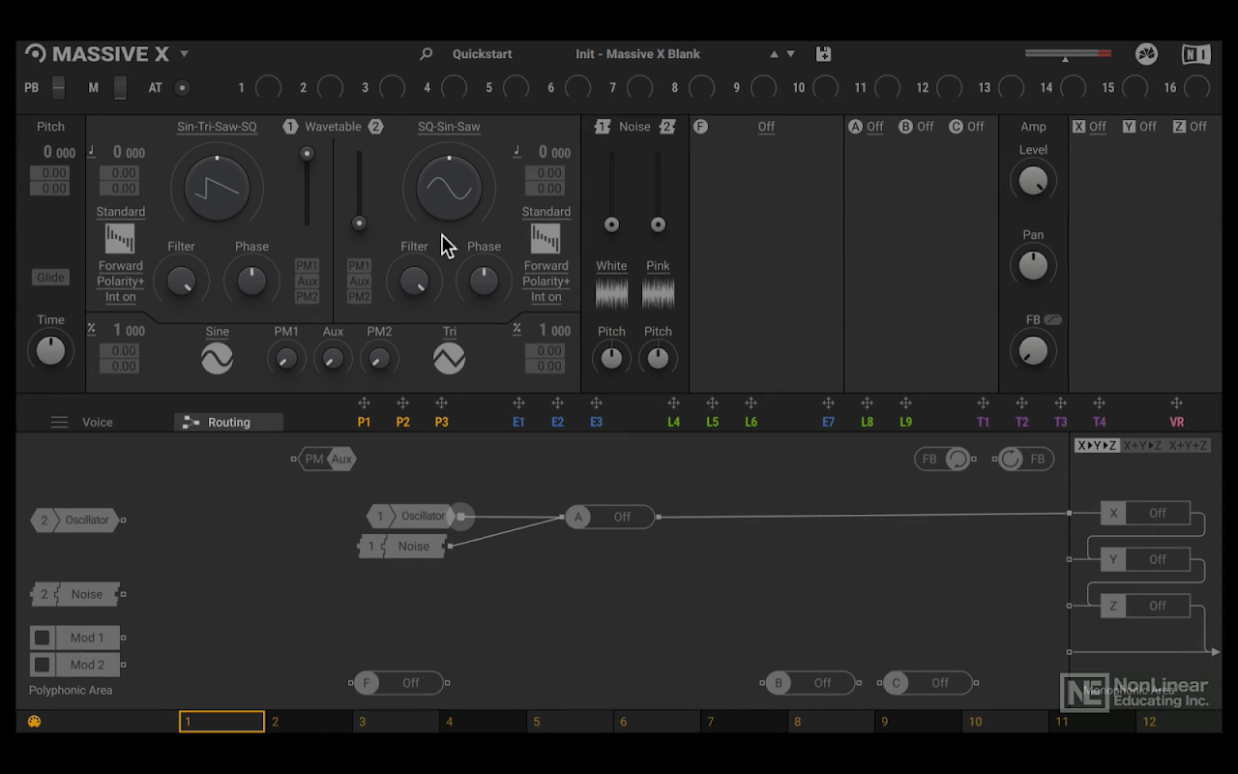Click the move handle above P1
The width and height of the screenshot is (1238, 774).
tap(364, 403)
